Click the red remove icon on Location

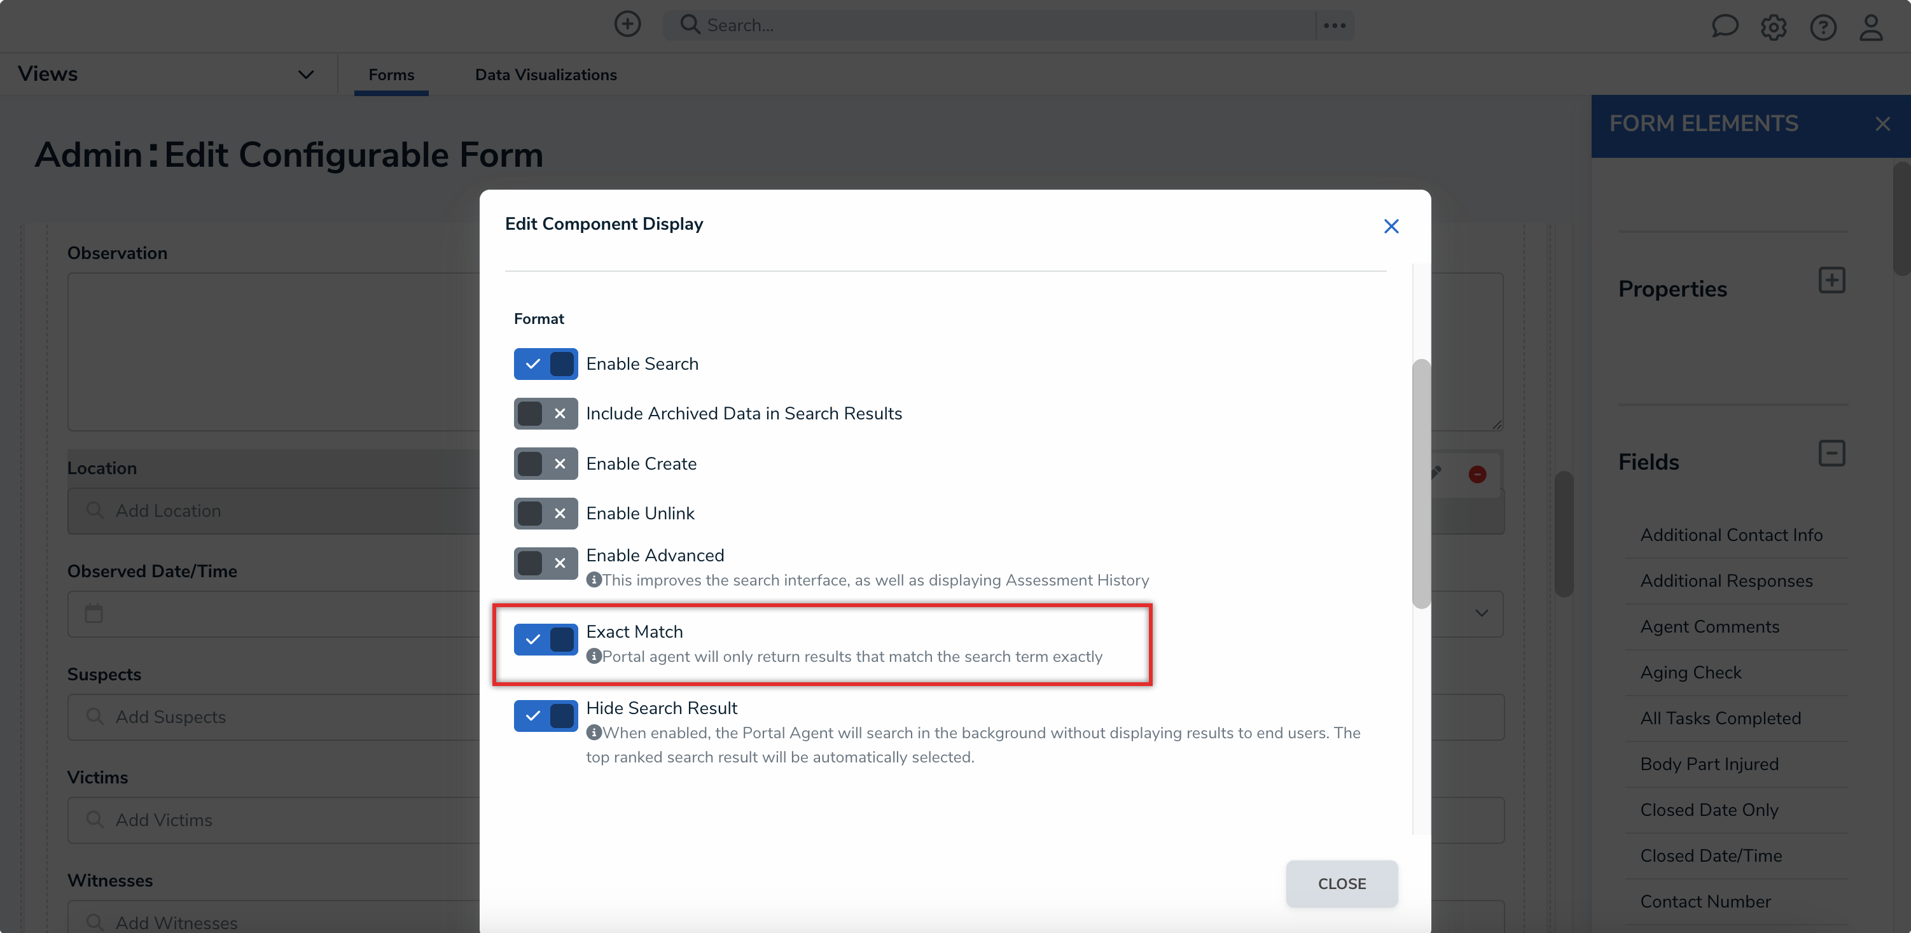click(1477, 474)
